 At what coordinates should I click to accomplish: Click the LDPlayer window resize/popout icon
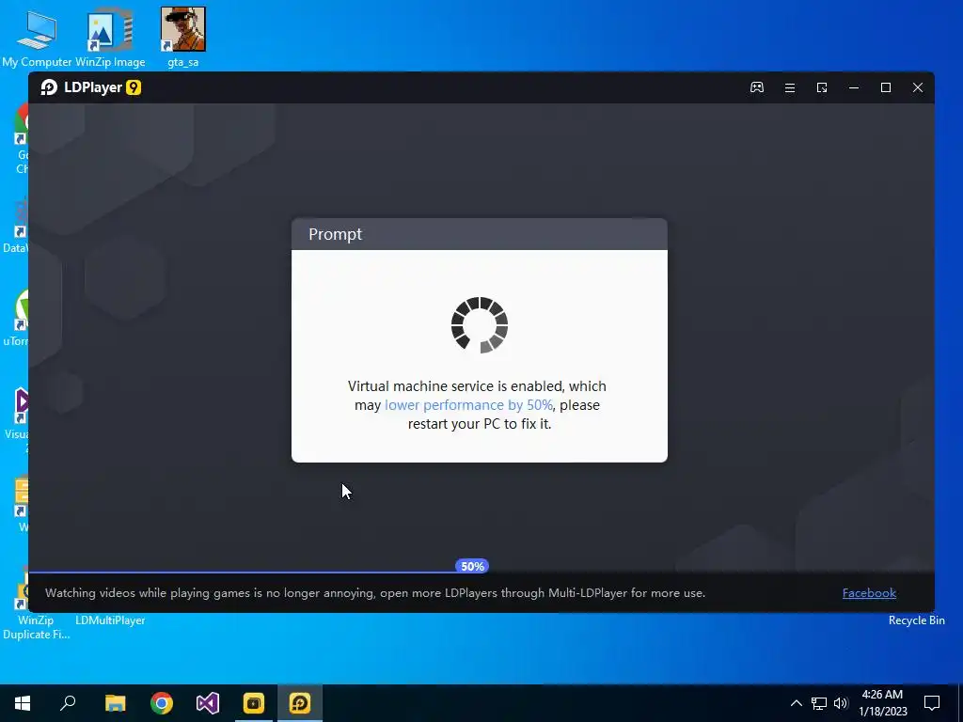point(822,87)
